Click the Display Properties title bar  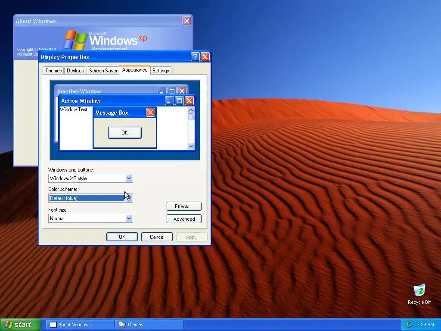point(124,57)
